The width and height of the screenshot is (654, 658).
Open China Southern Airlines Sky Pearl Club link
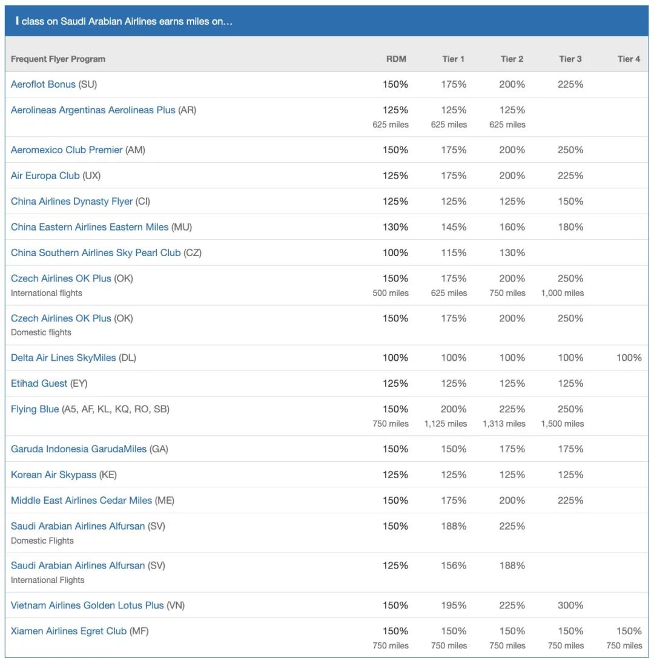click(x=96, y=252)
